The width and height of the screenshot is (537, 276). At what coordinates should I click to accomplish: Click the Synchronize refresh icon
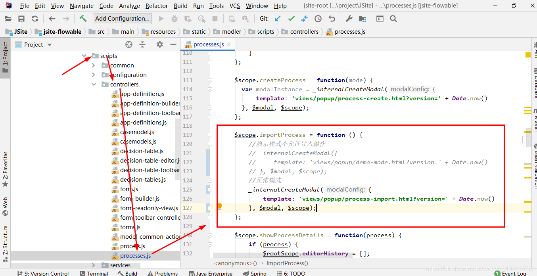point(35,19)
